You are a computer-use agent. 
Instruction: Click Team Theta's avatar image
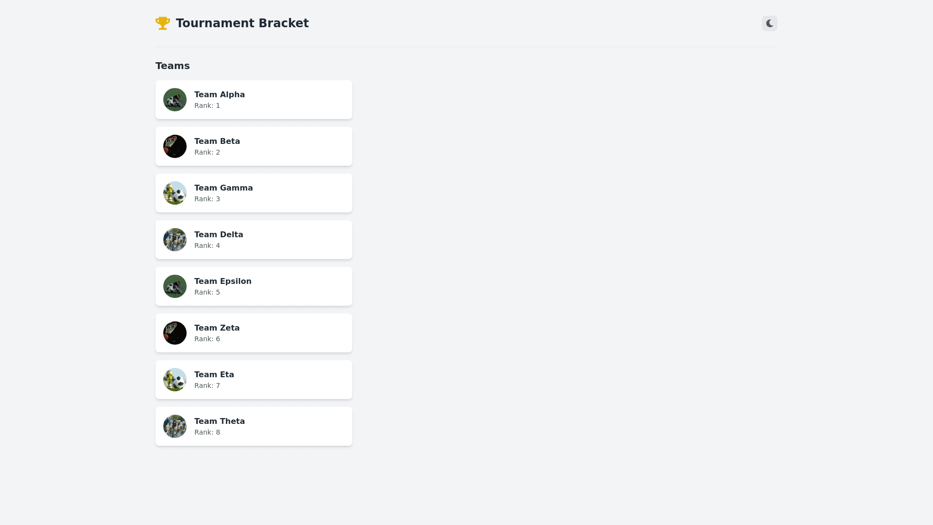(175, 426)
